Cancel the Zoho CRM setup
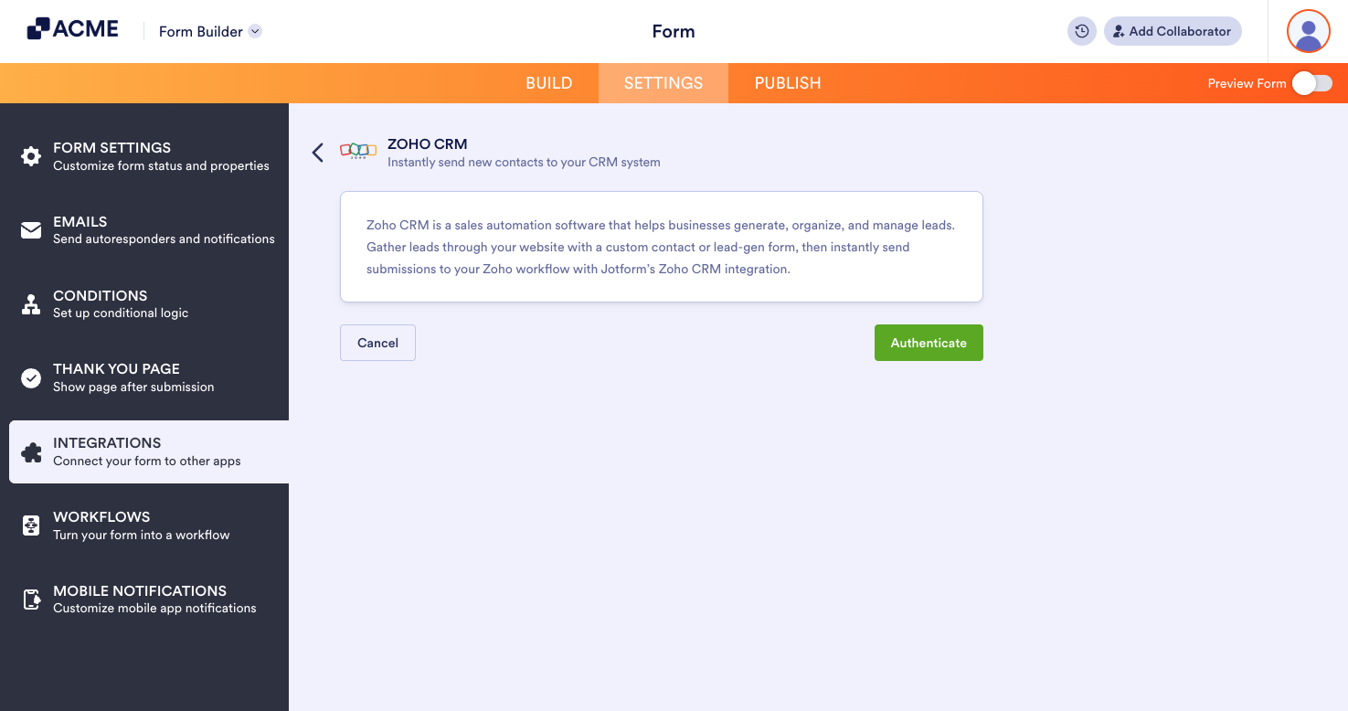 pyautogui.click(x=377, y=342)
